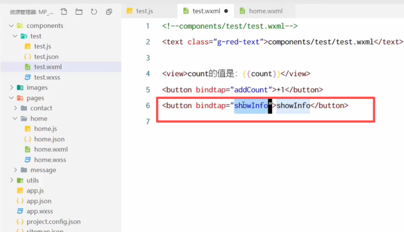Screen dimensions: 404x232
Task: Collapse the components folder chevron
Action: point(11,26)
